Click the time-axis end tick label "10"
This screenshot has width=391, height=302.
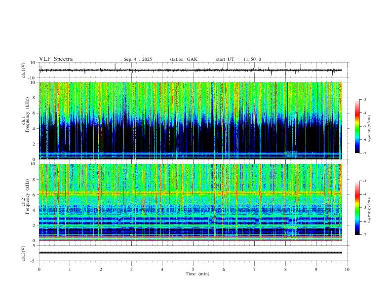(347, 269)
